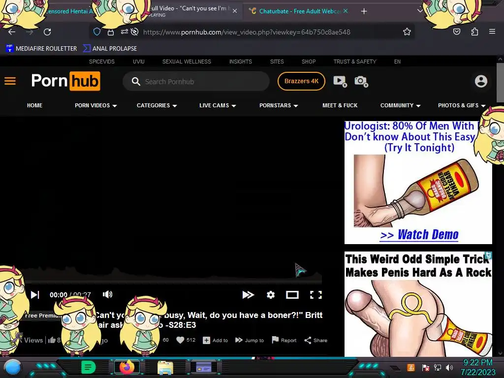Expand the PORNSTARS dropdown
Screen dimensions: 504x378
coord(279,105)
